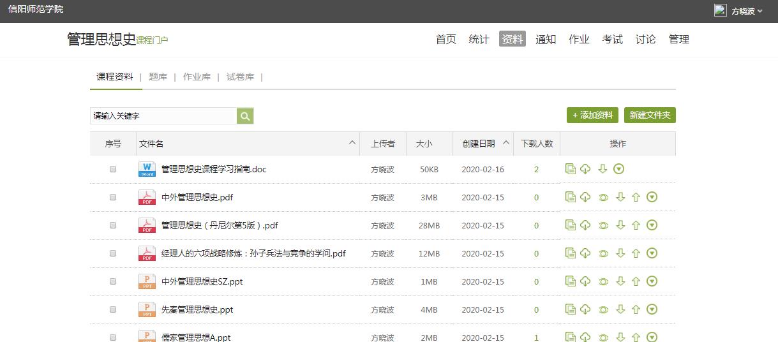Move 中外管理思想史.pdf up with up arrow
The width and height of the screenshot is (778, 342).
coord(636,197)
